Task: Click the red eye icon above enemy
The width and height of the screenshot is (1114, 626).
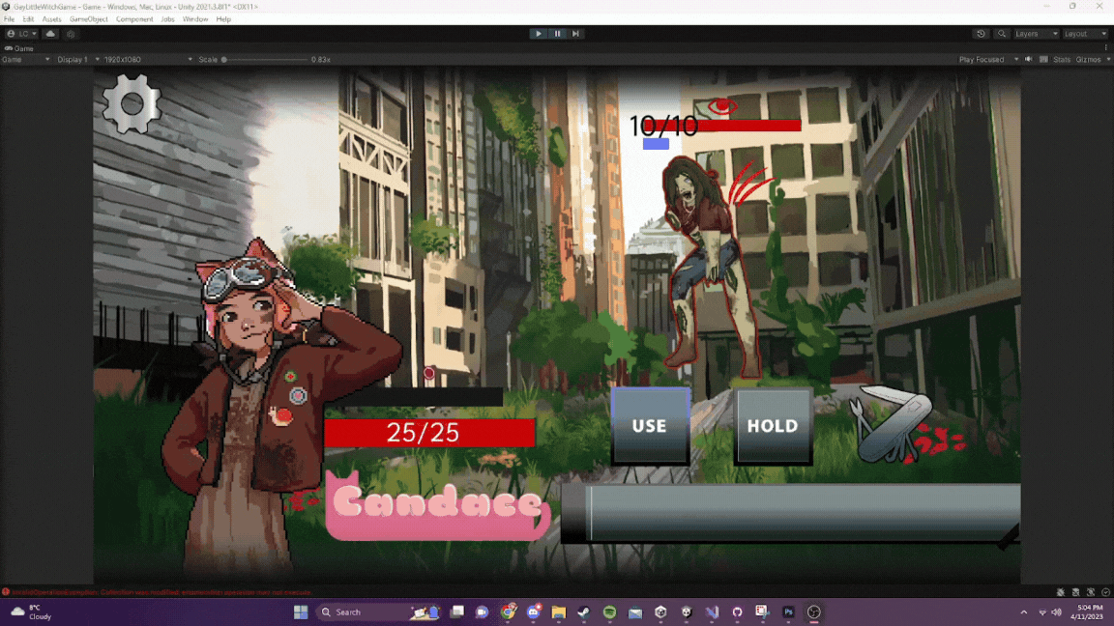Action: [721, 106]
